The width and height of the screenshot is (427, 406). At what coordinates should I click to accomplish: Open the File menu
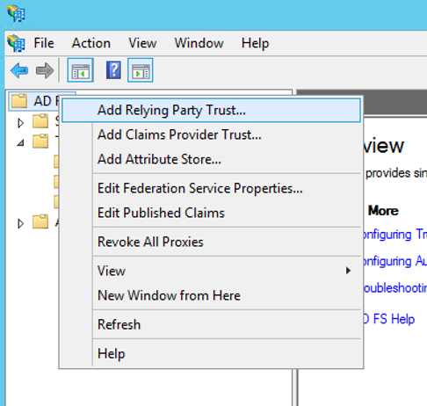(x=44, y=43)
